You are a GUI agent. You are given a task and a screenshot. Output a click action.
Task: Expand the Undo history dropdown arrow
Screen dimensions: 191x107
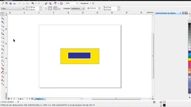(x=36, y=3)
